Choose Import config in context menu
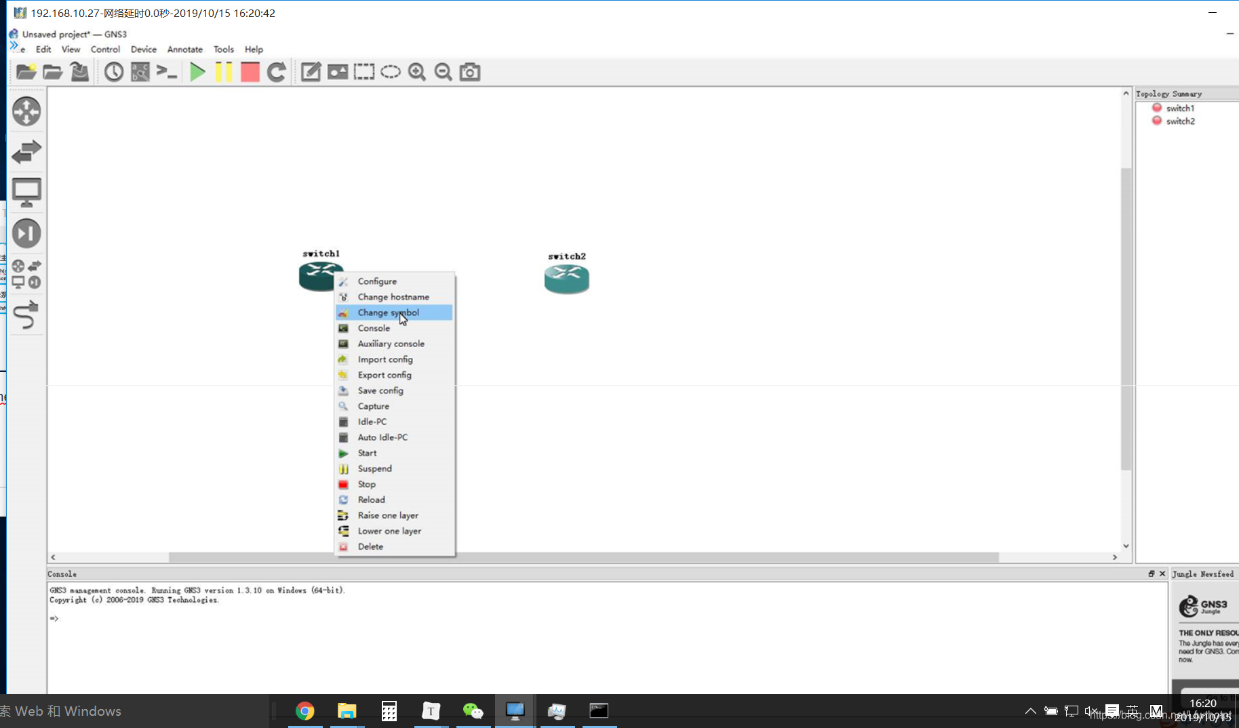Image resolution: width=1239 pixels, height=728 pixels. (x=394, y=359)
